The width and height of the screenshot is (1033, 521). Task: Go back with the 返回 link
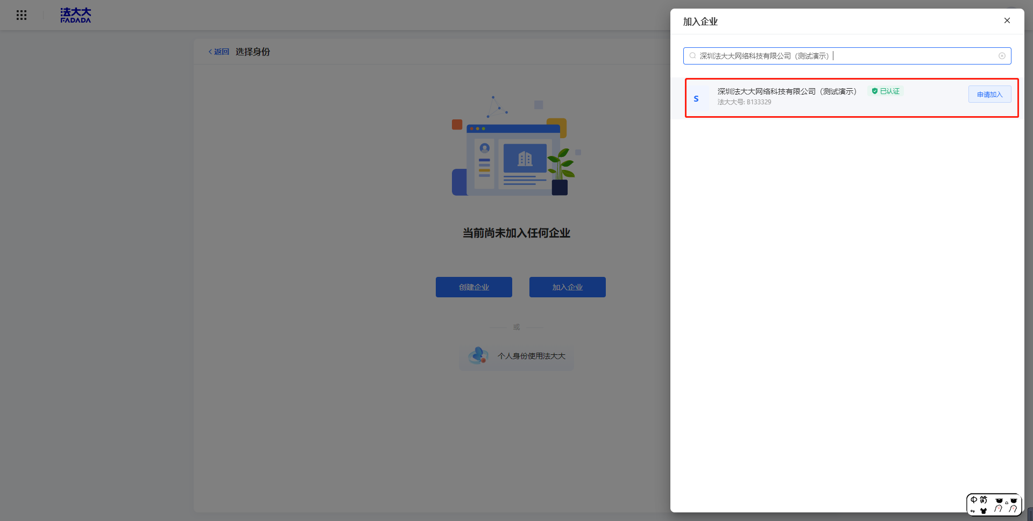point(218,52)
